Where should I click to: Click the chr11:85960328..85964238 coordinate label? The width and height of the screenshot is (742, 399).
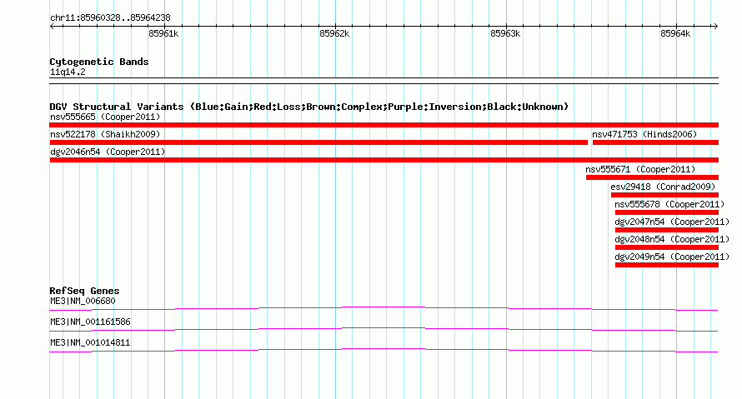(110, 18)
